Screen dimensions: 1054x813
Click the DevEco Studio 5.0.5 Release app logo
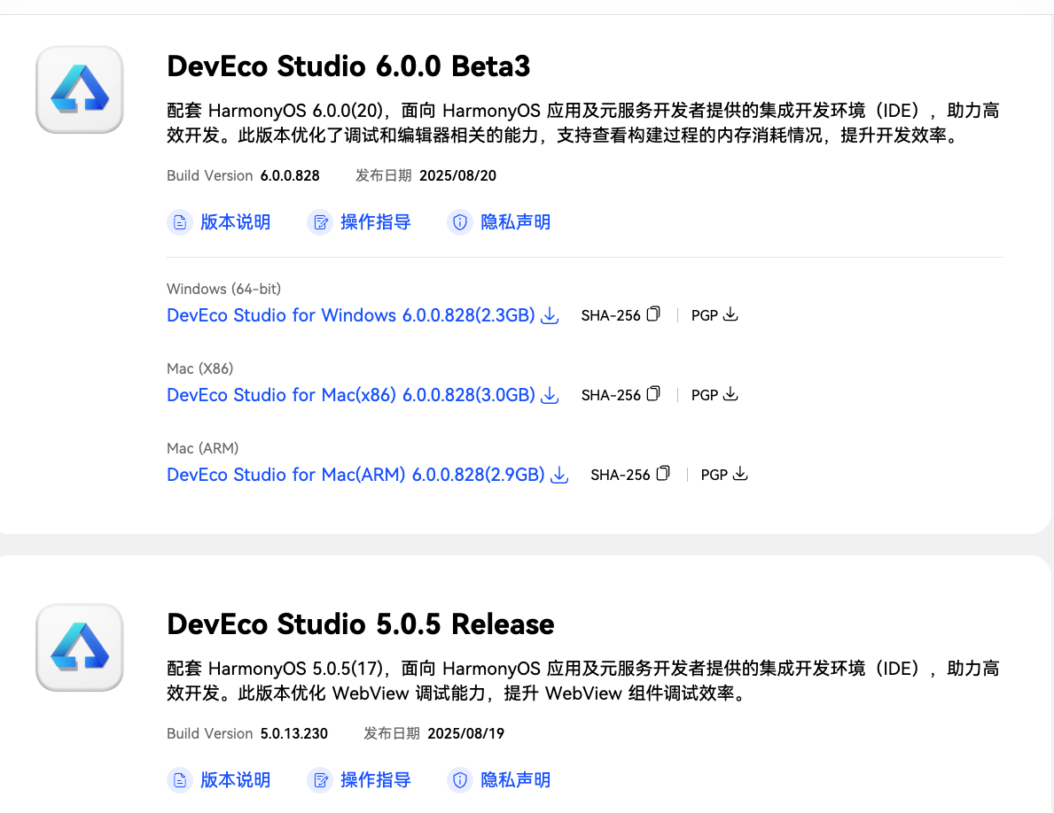tap(79, 647)
